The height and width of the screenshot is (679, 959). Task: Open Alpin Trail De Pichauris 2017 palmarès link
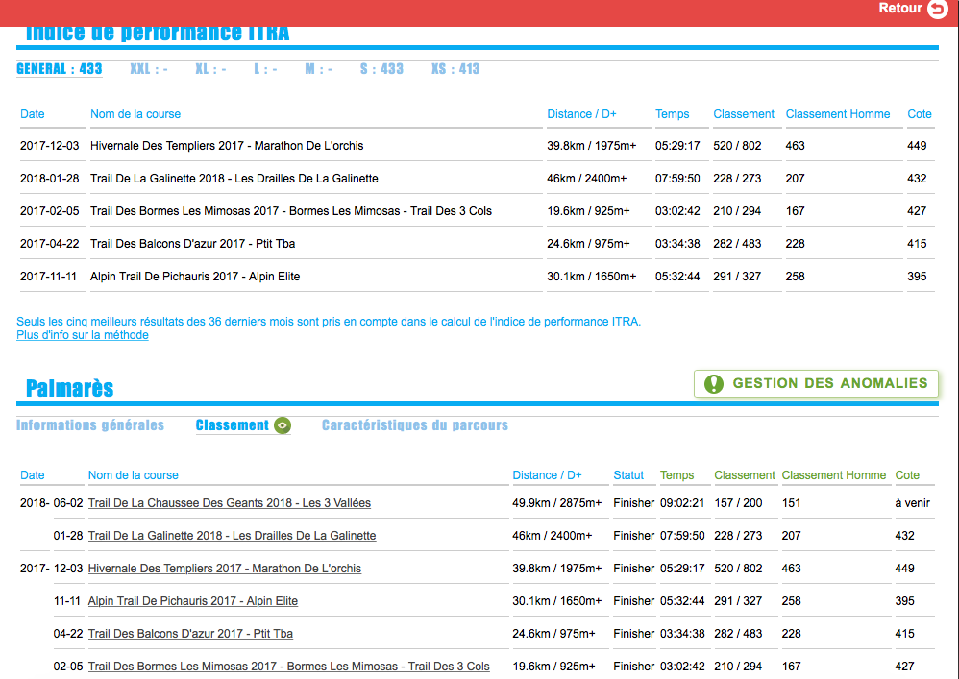coord(192,601)
